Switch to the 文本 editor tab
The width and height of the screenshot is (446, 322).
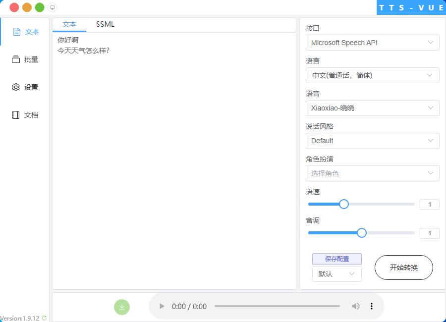69,24
